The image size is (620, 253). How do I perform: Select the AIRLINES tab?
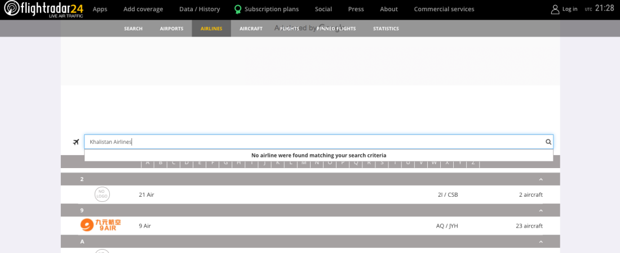211,29
